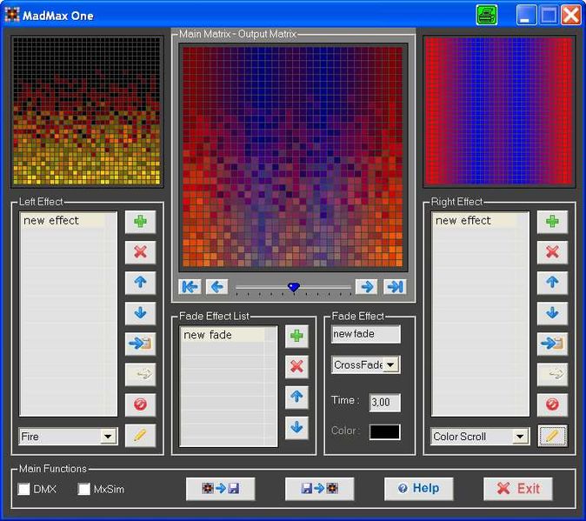
Task: Delete selected Left Effect with red X
Action: [140, 252]
